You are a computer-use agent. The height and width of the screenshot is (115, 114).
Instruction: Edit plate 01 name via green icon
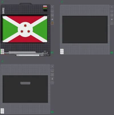coord(2,2)
